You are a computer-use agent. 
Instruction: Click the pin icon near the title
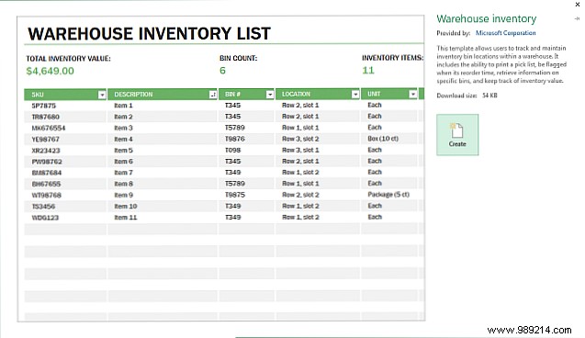tap(577, 18)
